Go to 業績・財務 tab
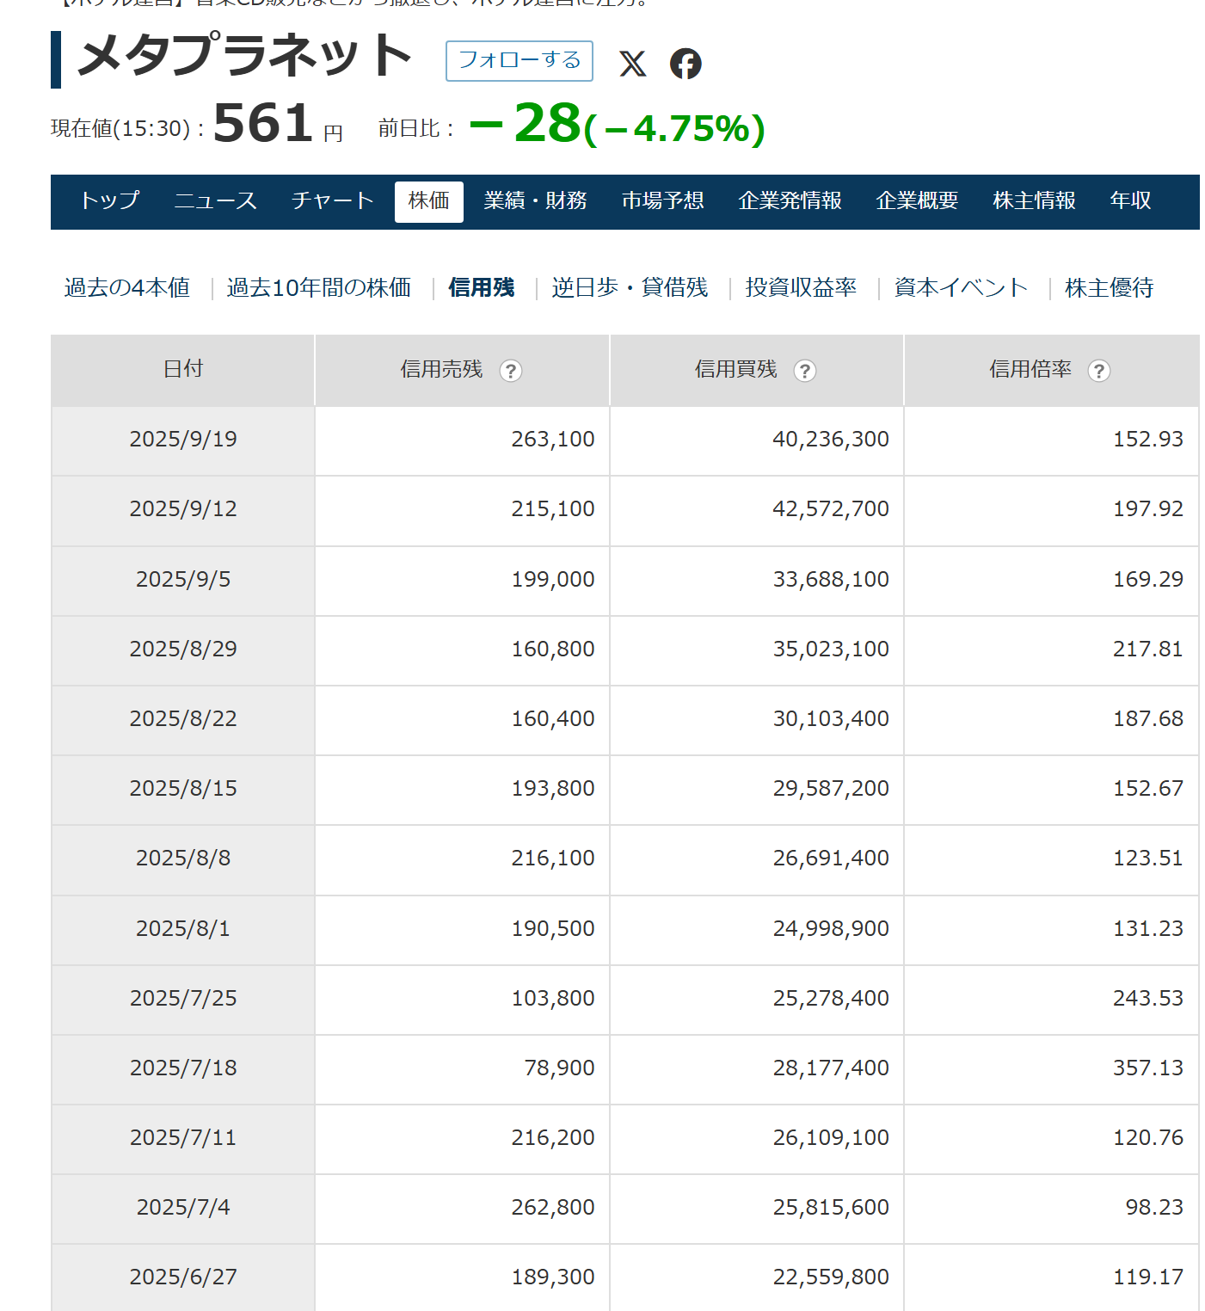 pyautogui.click(x=535, y=200)
